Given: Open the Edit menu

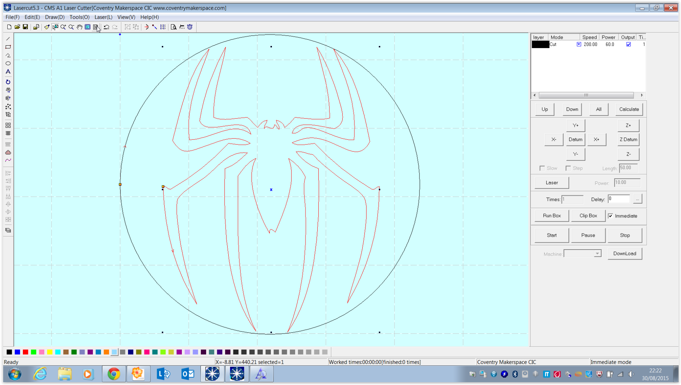Looking at the screenshot, I should [32, 17].
